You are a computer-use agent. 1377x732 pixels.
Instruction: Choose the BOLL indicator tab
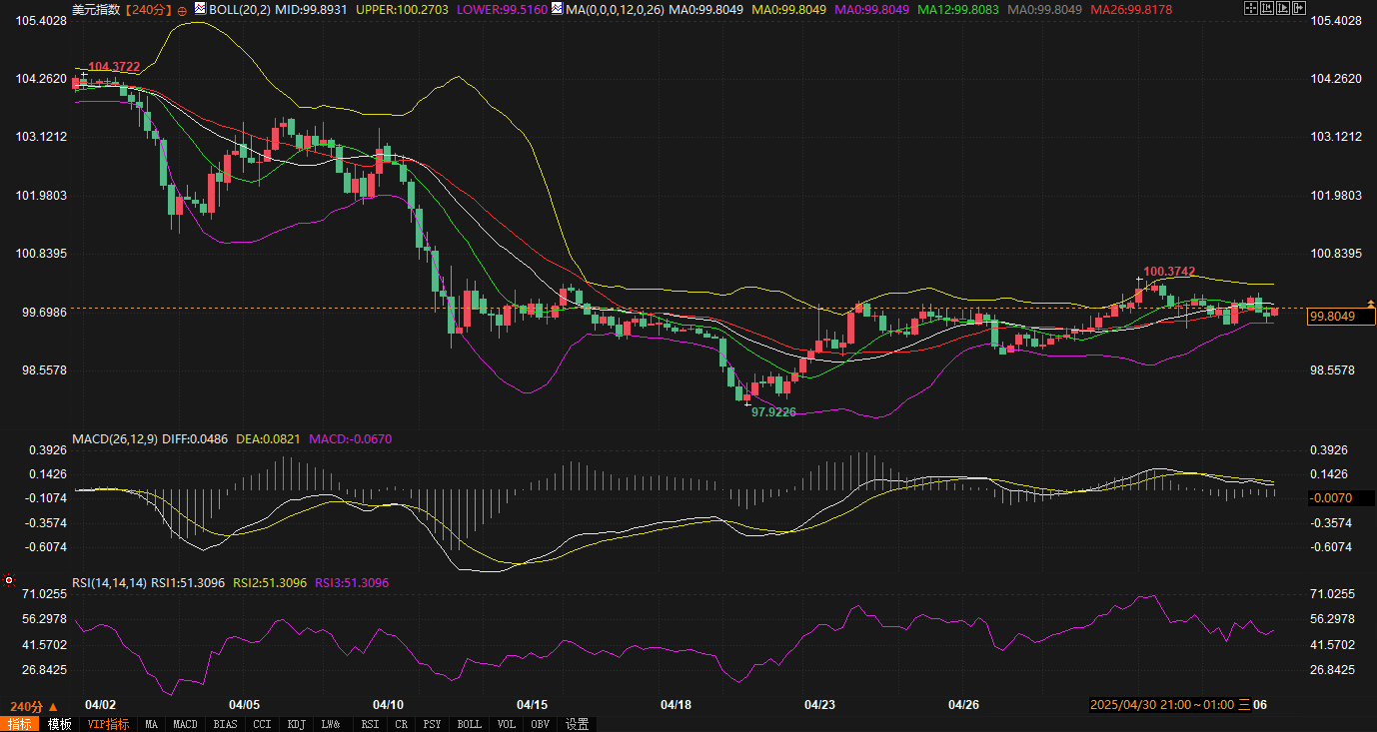pos(469,724)
